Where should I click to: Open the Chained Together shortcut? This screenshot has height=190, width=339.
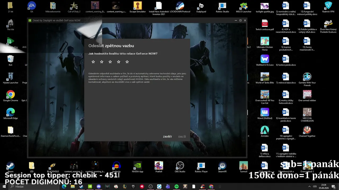click(307, 131)
